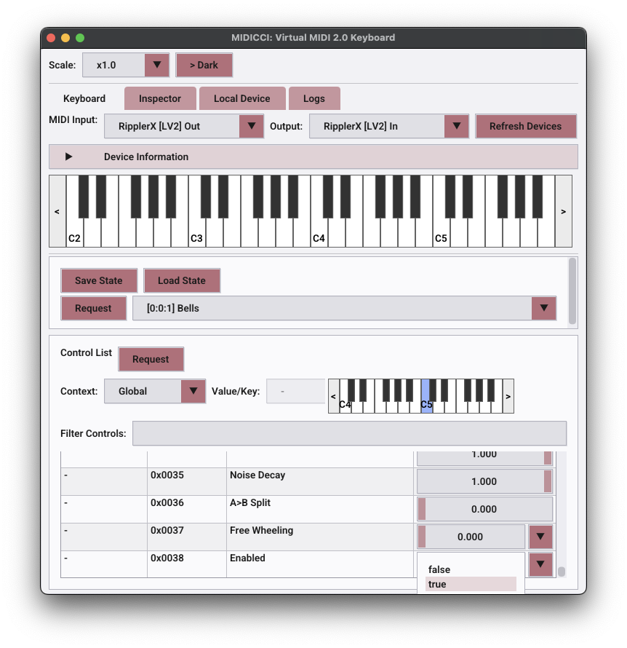The height and width of the screenshot is (648, 627).
Task: Click the dropdown arrow on the Free Wheeling control
Action: click(540, 537)
